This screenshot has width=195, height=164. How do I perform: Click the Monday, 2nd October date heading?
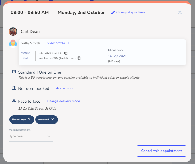coord(81,13)
